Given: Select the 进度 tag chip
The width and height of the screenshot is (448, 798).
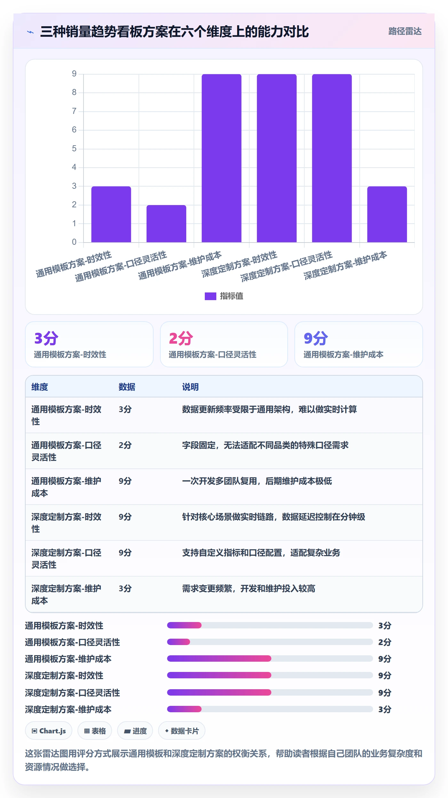Looking at the screenshot, I should 135,730.
